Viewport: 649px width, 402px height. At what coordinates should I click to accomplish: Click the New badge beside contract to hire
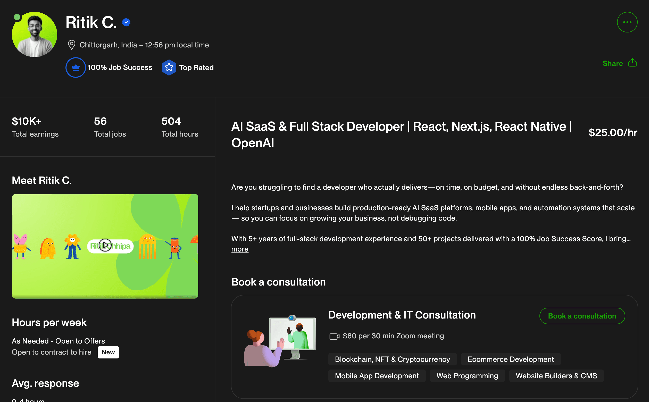click(108, 352)
